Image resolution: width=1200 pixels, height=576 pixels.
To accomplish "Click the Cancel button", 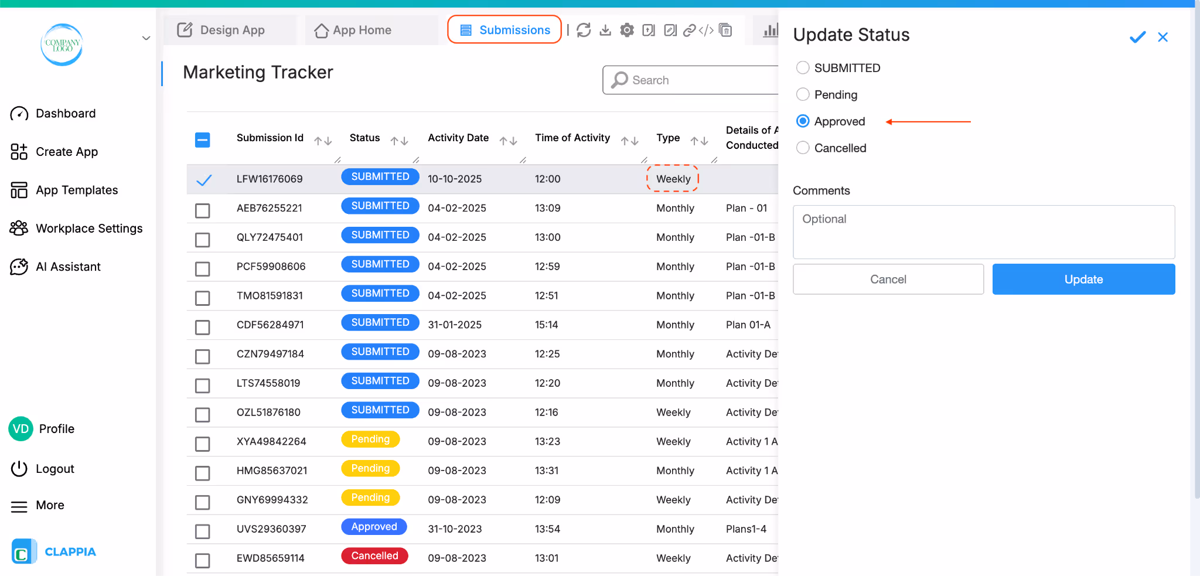I will click(888, 279).
